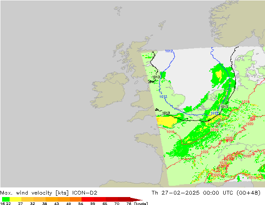Select the legend swatch between 27 and 32

[x=28, y=199]
